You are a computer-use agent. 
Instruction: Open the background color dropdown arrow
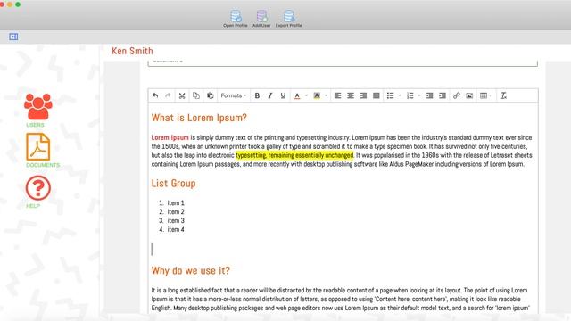tap(326, 95)
